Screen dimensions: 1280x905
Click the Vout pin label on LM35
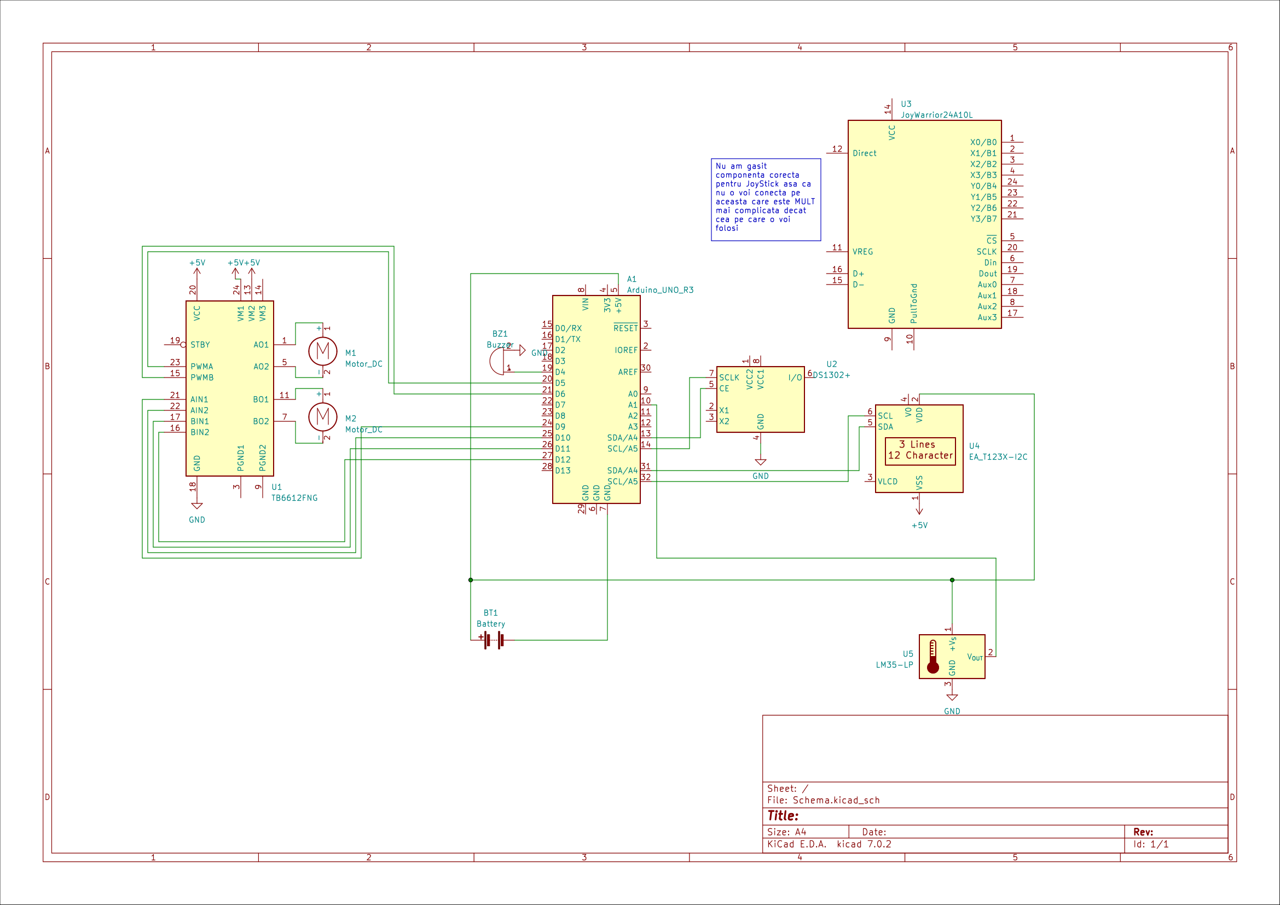[975, 657]
